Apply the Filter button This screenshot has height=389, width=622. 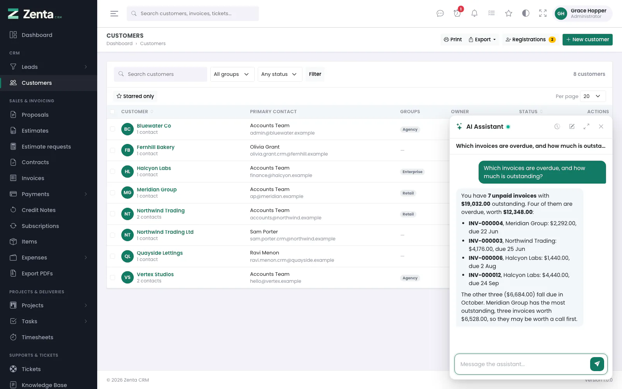pos(315,74)
